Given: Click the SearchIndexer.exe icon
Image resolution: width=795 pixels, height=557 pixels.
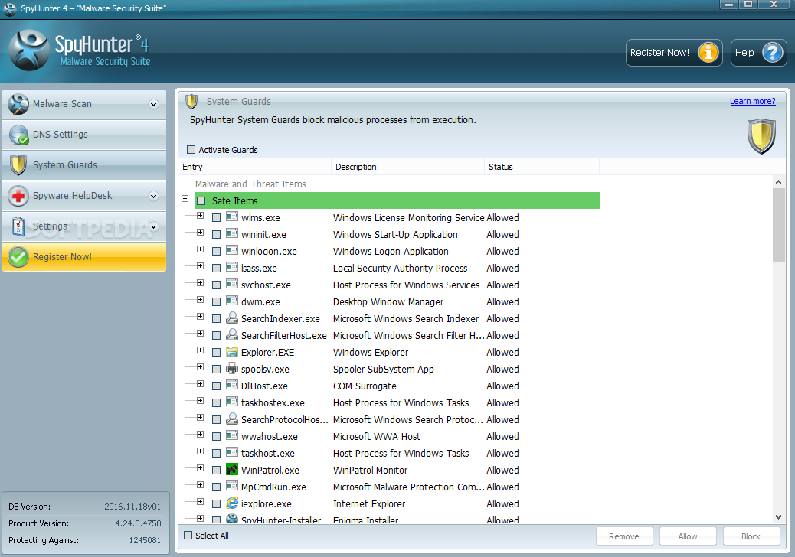Looking at the screenshot, I should click(232, 318).
